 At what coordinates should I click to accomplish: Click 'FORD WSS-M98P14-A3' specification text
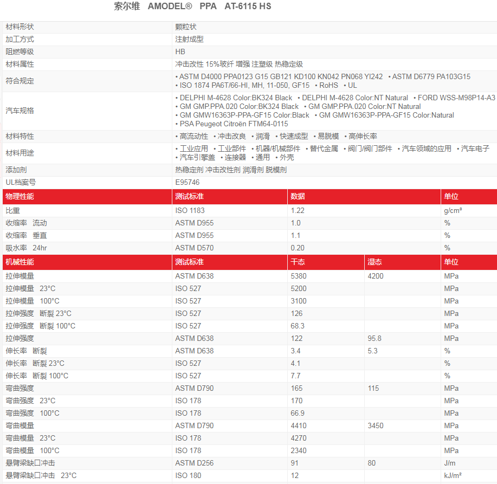(x=456, y=98)
